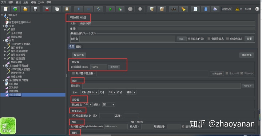The height and width of the screenshot is (136, 262).
Task: Uncheck the 动态图形大小 dynamic size checkbox
Action: 74,115
